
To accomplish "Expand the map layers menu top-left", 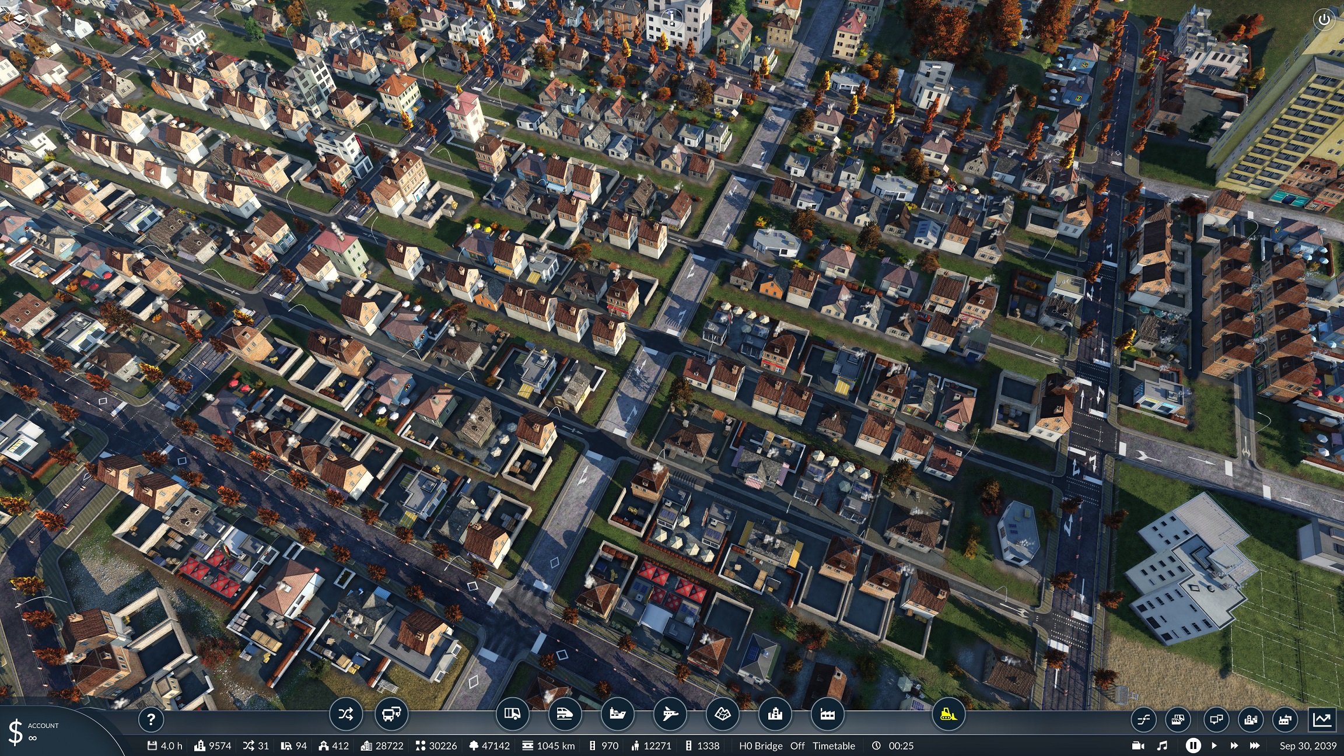I will coord(20,20).
